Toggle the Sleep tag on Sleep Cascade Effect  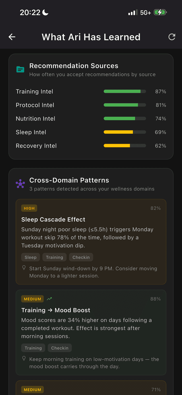[x=30, y=257]
